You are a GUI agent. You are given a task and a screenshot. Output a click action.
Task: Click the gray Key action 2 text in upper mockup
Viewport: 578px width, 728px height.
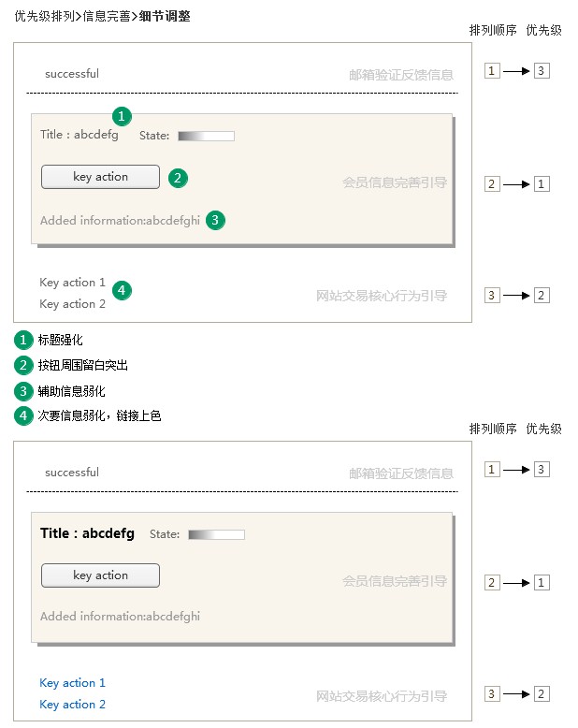(x=73, y=304)
